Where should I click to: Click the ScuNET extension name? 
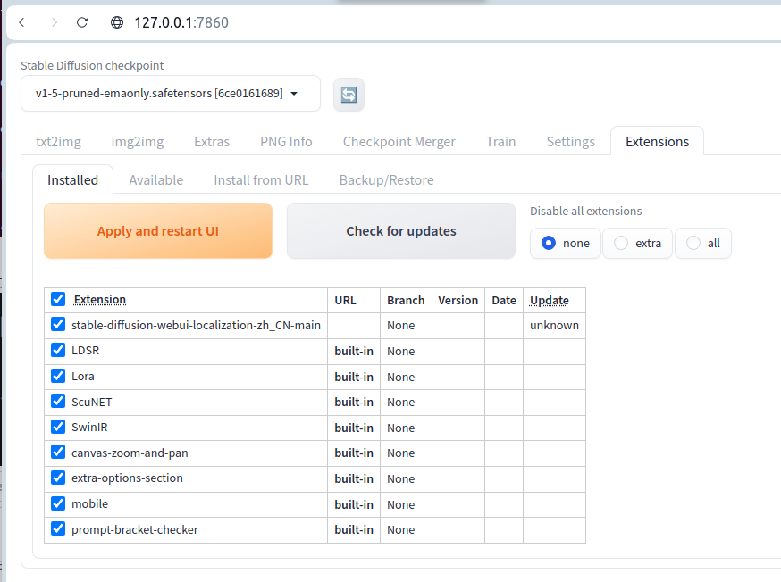point(92,402)
